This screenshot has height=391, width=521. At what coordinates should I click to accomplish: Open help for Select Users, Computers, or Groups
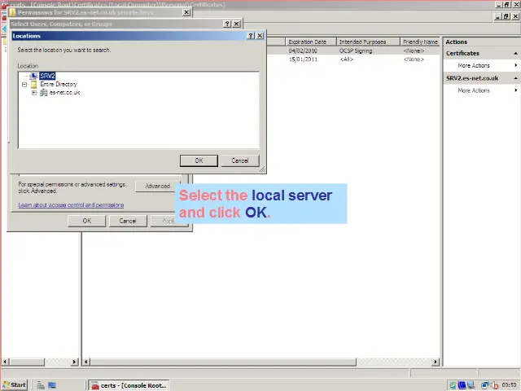[227, 24]
